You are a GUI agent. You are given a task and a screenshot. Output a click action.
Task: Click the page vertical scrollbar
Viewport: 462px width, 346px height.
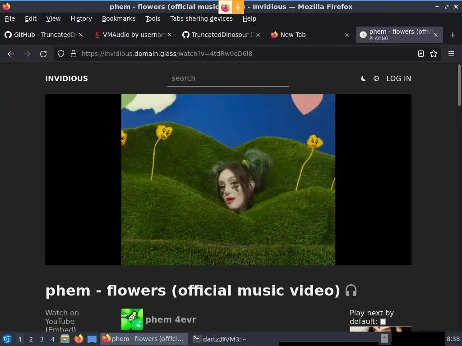point(459,85)
